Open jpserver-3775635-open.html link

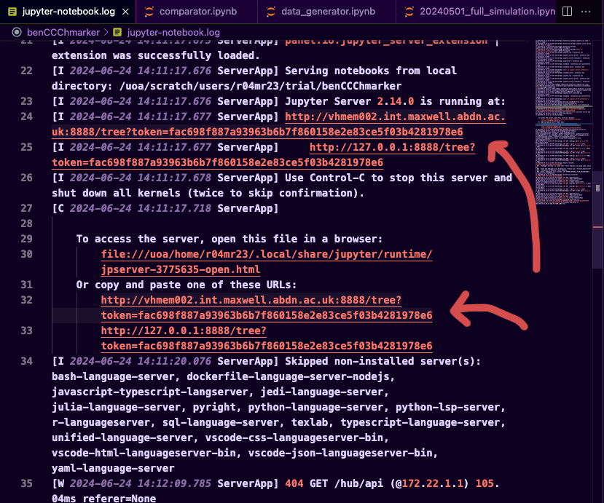pos(181,269)
